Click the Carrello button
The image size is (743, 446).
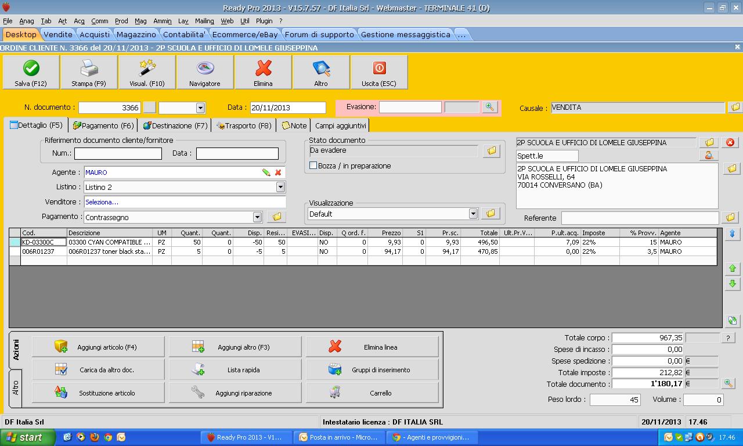point(372,393)
